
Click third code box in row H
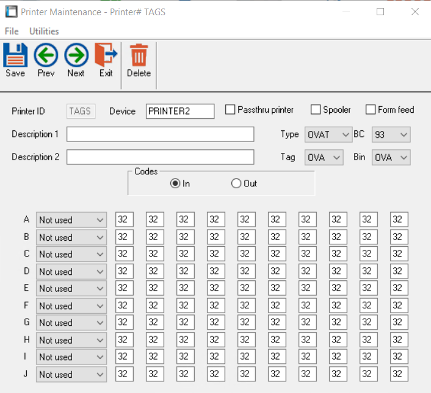click(x=185, y=339)
